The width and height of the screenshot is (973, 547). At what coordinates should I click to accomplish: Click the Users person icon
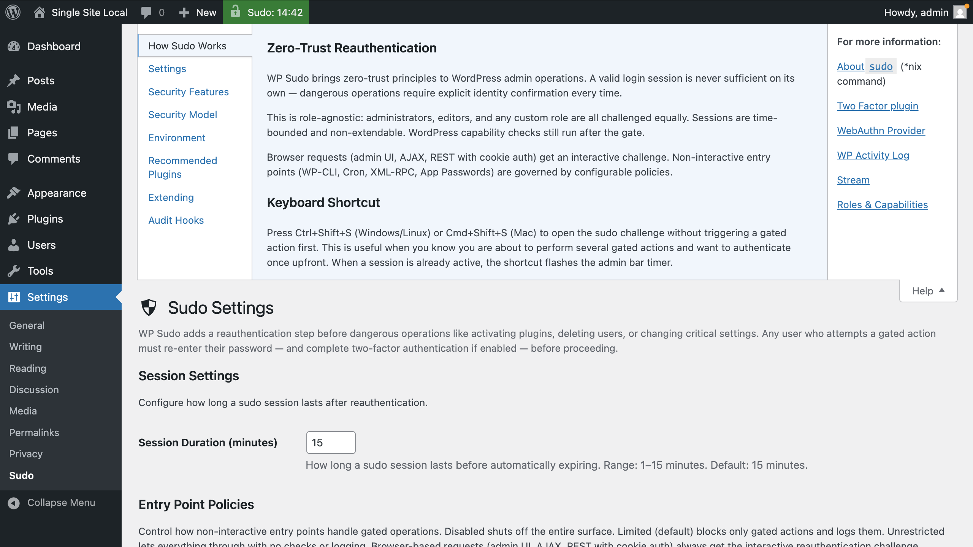click(x=14, y=245)
